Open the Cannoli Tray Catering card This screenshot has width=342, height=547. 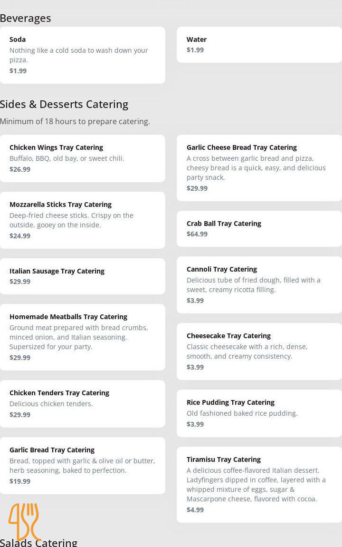coord(259,285)
